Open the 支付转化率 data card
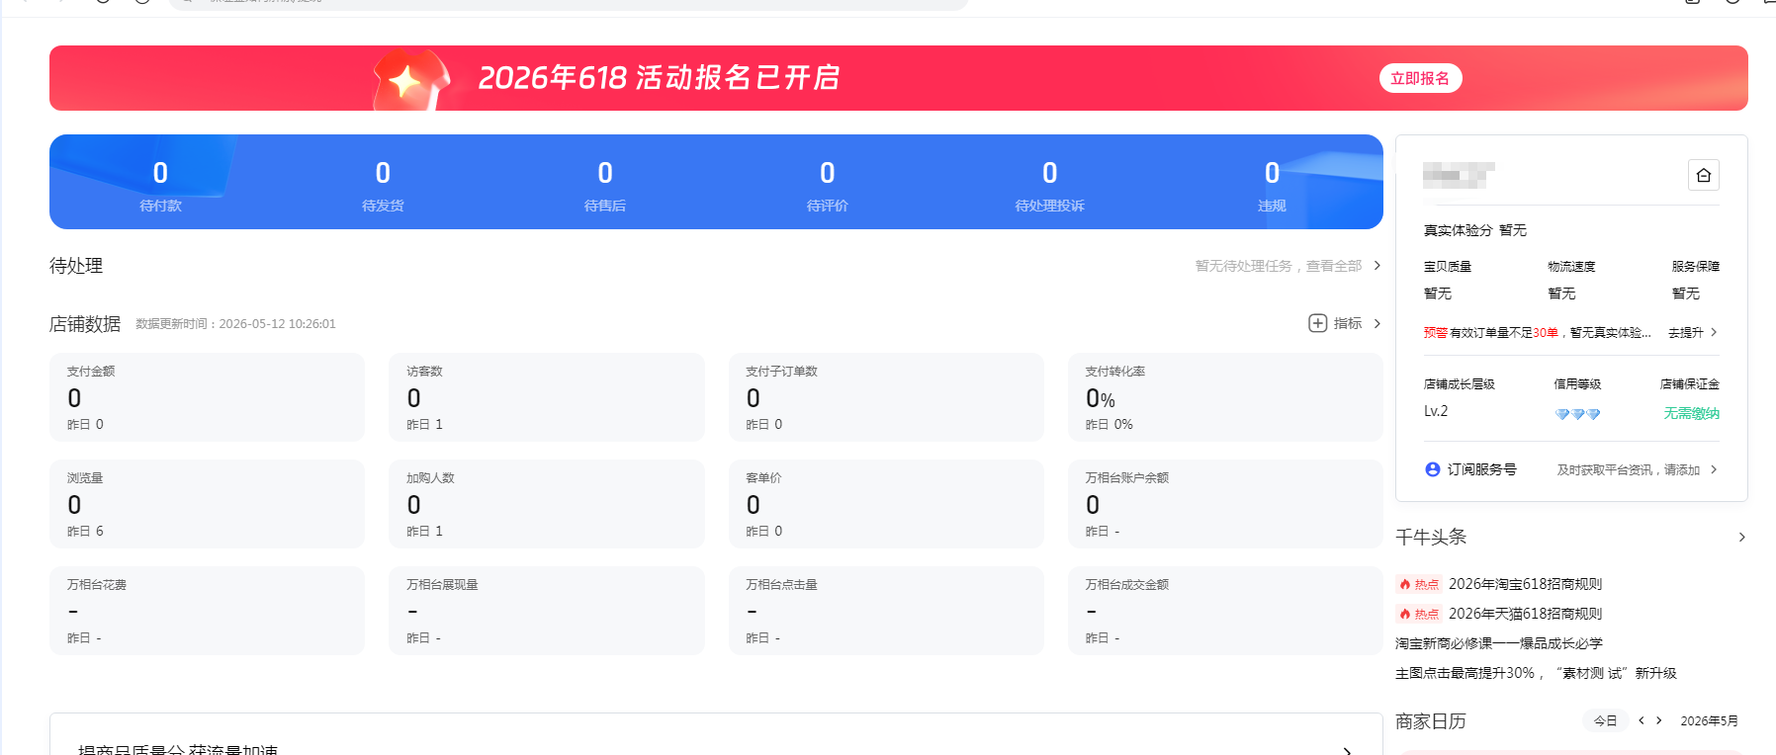Image resolution: width=1776 pixels, height=755 pixels. click(1225, 397)
